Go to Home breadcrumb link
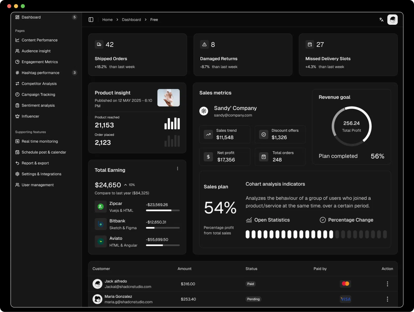Screen dimensions: 414x312 pyautogui.click(x=107, y=20)
